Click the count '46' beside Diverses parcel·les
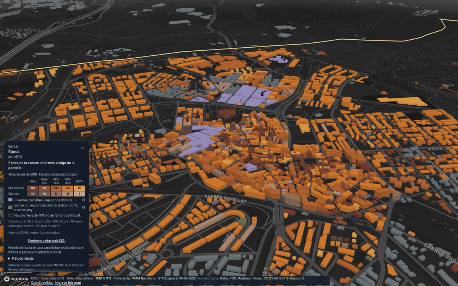The width and height of the screenshot is (458, 286). (83, 200)
